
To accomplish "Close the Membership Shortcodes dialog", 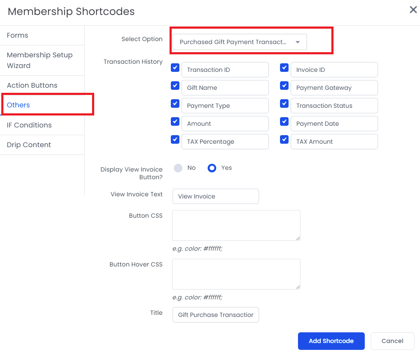I will coord(413,10).
